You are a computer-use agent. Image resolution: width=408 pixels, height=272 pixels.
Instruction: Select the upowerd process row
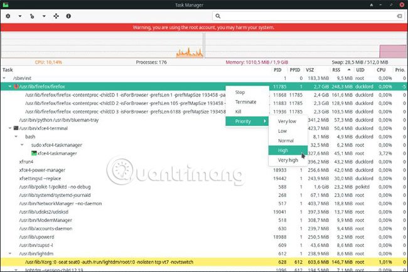(203, 237)
